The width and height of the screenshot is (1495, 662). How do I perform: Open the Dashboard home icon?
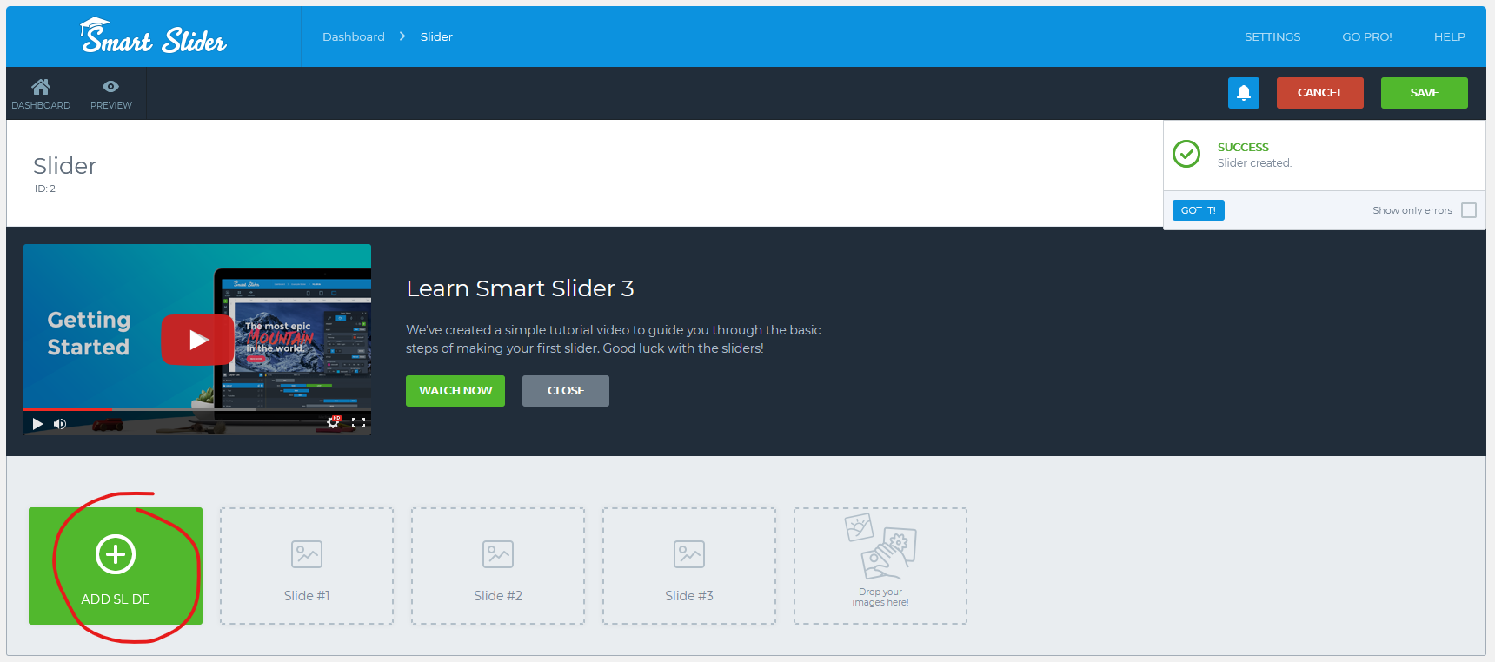point(41,86)
